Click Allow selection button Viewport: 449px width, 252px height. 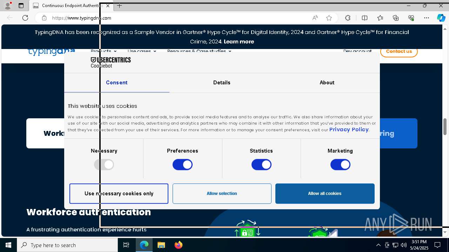click(222, 194)
